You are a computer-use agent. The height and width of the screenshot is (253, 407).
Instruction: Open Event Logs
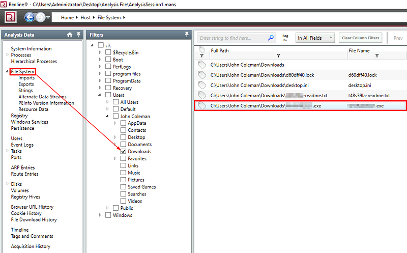(x=22, y=145)
